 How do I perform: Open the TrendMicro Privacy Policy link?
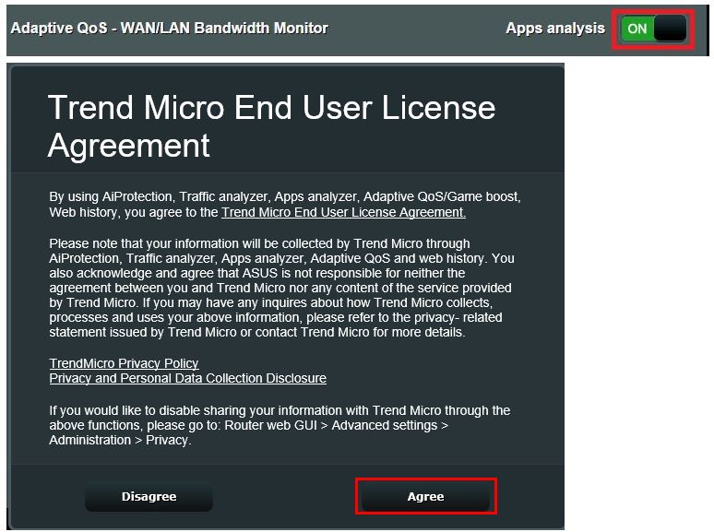coord(124,363)
